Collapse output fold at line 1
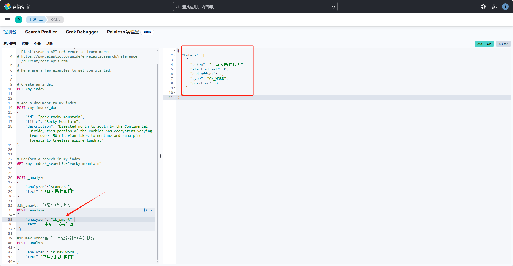This screenshot has width=513, height=266. [175, 51]
